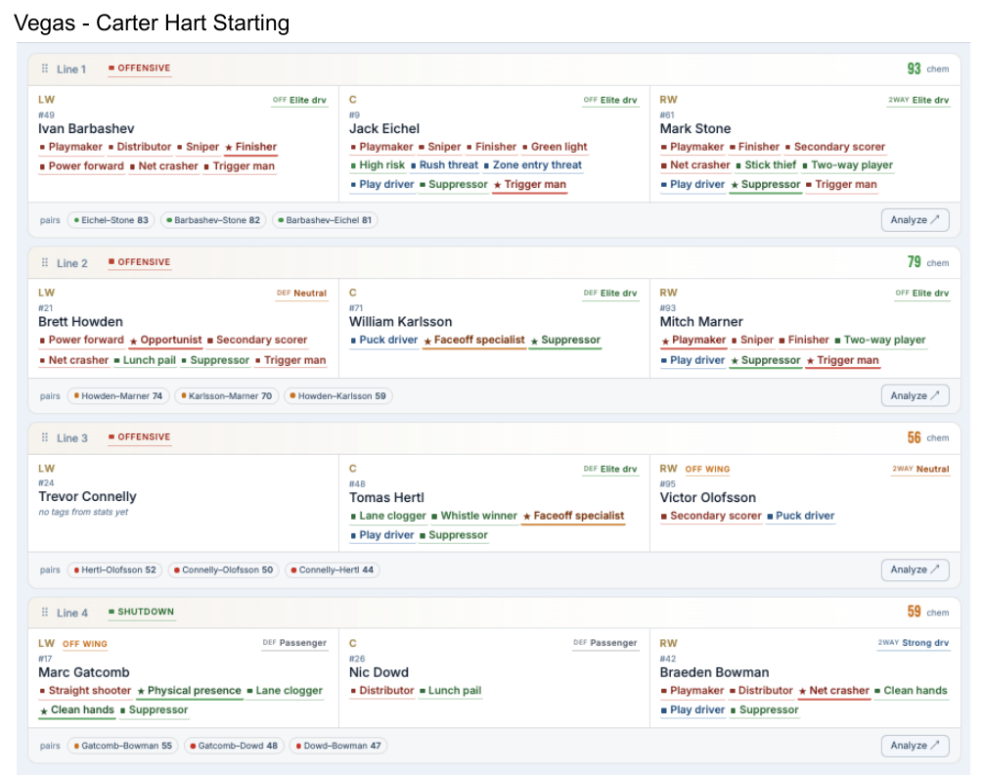
Task: Select player Braeden Bowman
Action: 714,672
